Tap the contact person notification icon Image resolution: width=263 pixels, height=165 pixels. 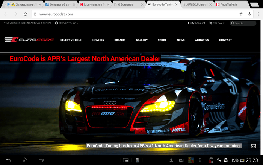click(171, 160)
